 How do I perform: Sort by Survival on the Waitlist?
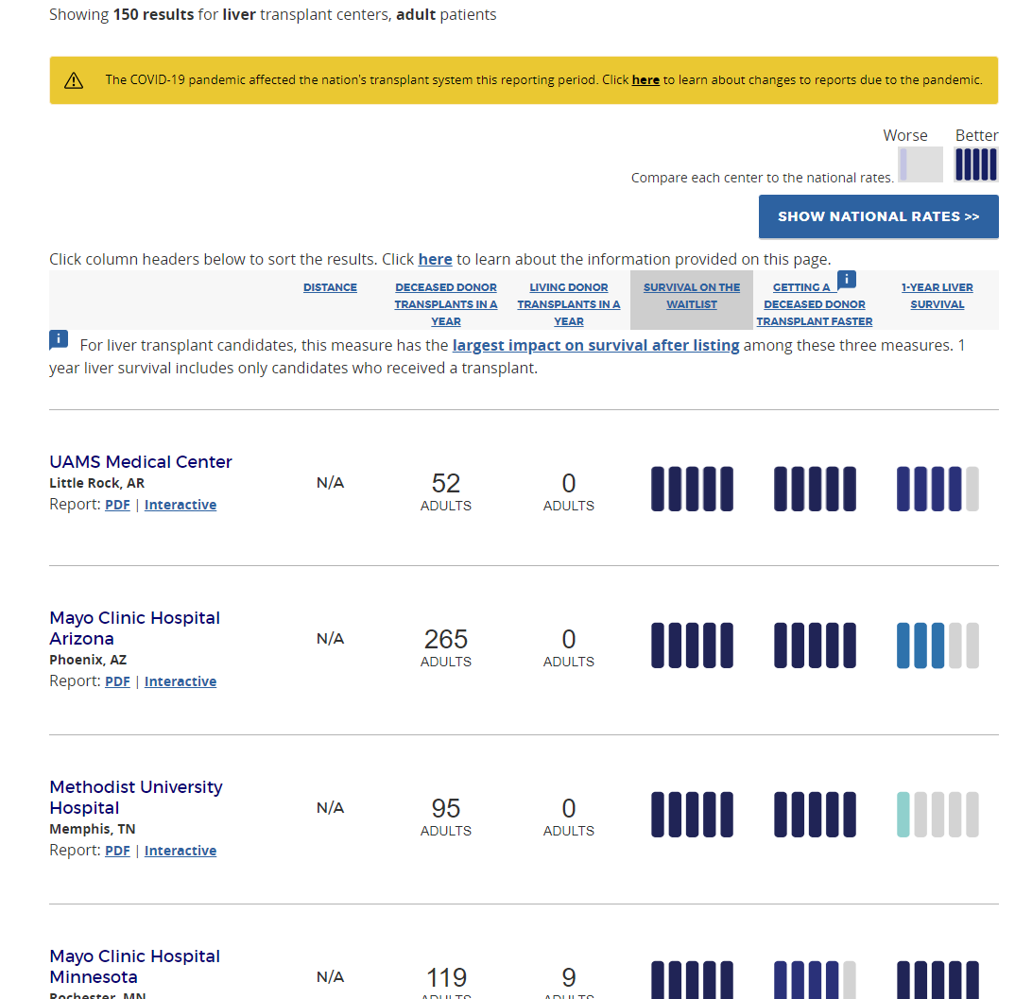[x=692, y=296]
